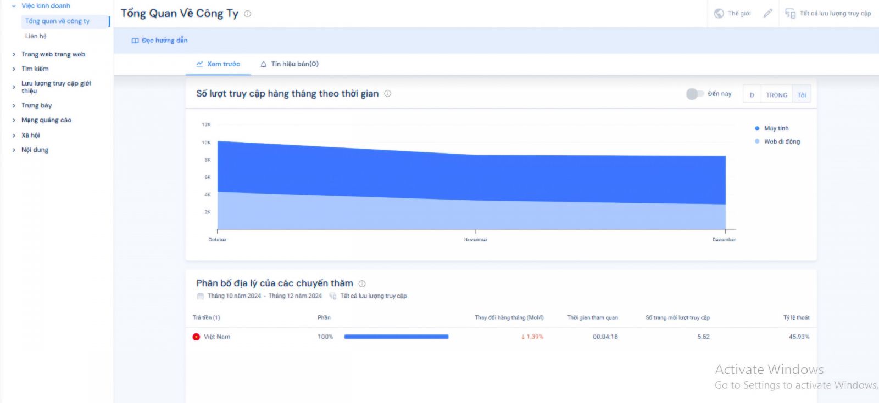Click info icon beside monthly visits chart title
Viewport: 879px width, 403px height.
(x=388, y=93)
